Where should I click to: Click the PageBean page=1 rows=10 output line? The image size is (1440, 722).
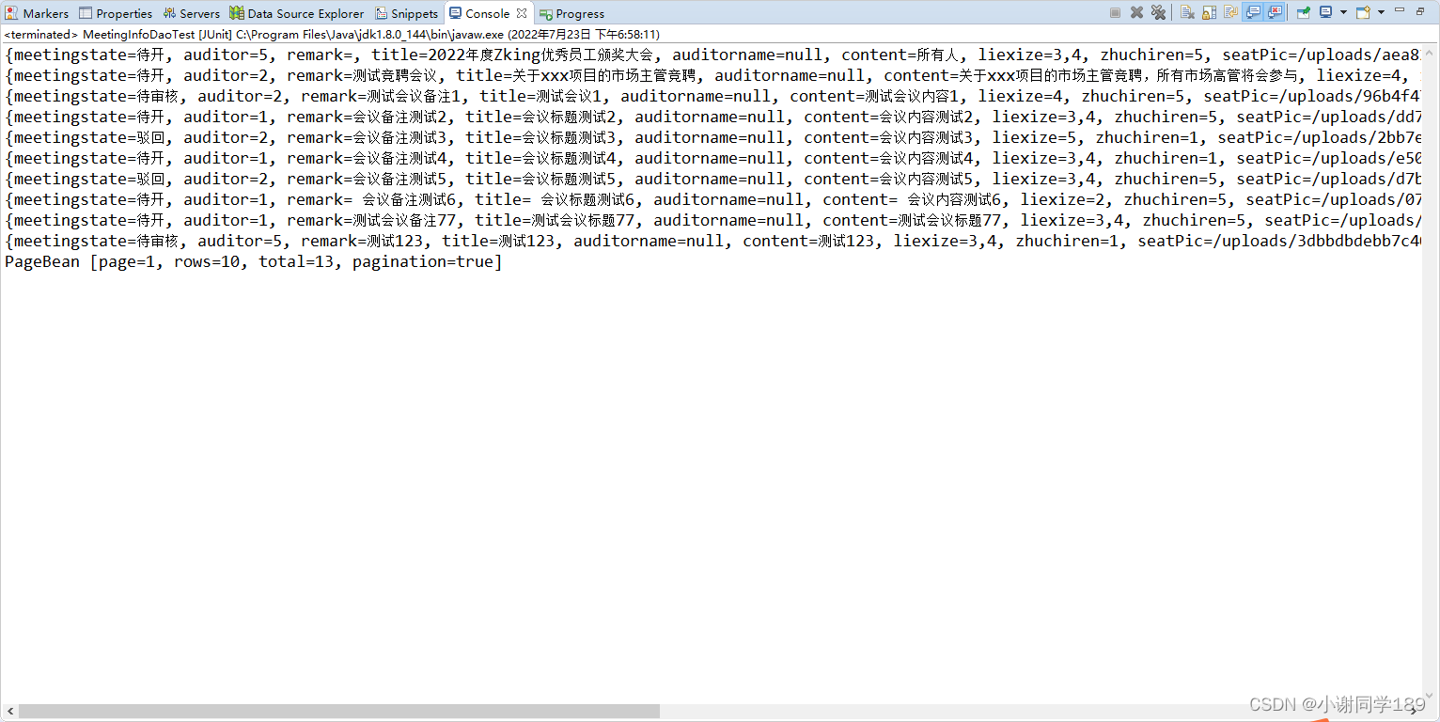click(x=254, y=261)
